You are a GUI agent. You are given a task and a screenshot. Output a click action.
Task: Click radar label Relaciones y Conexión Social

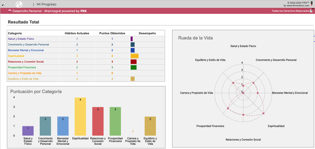243,140
